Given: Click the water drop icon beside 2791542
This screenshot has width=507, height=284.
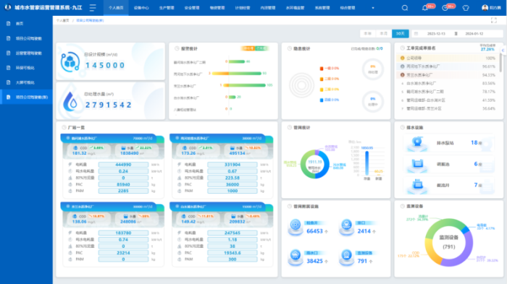Looking at the screenshot, I should [x=70, y=102].
